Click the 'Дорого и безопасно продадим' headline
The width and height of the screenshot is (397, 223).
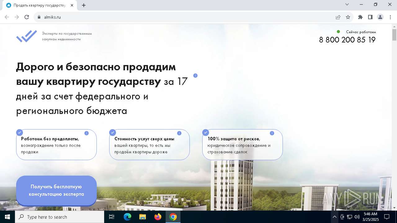pos(96,67)
